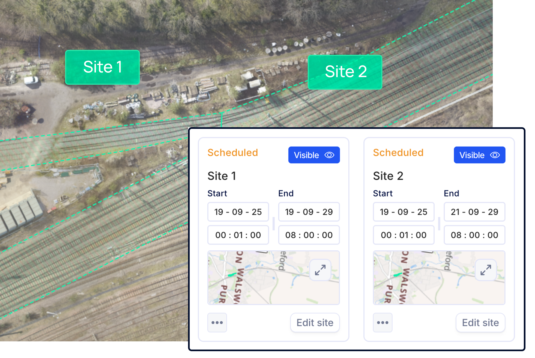Open the Site 1 three-dot menu
Viewport: 535px width, 358px height.
point(217,323)
